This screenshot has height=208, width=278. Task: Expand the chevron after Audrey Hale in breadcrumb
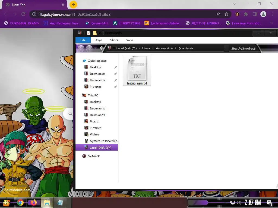click(x=176, y=48)
